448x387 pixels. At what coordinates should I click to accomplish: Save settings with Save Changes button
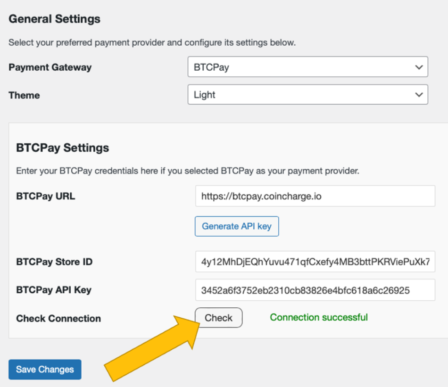(45, 370)
